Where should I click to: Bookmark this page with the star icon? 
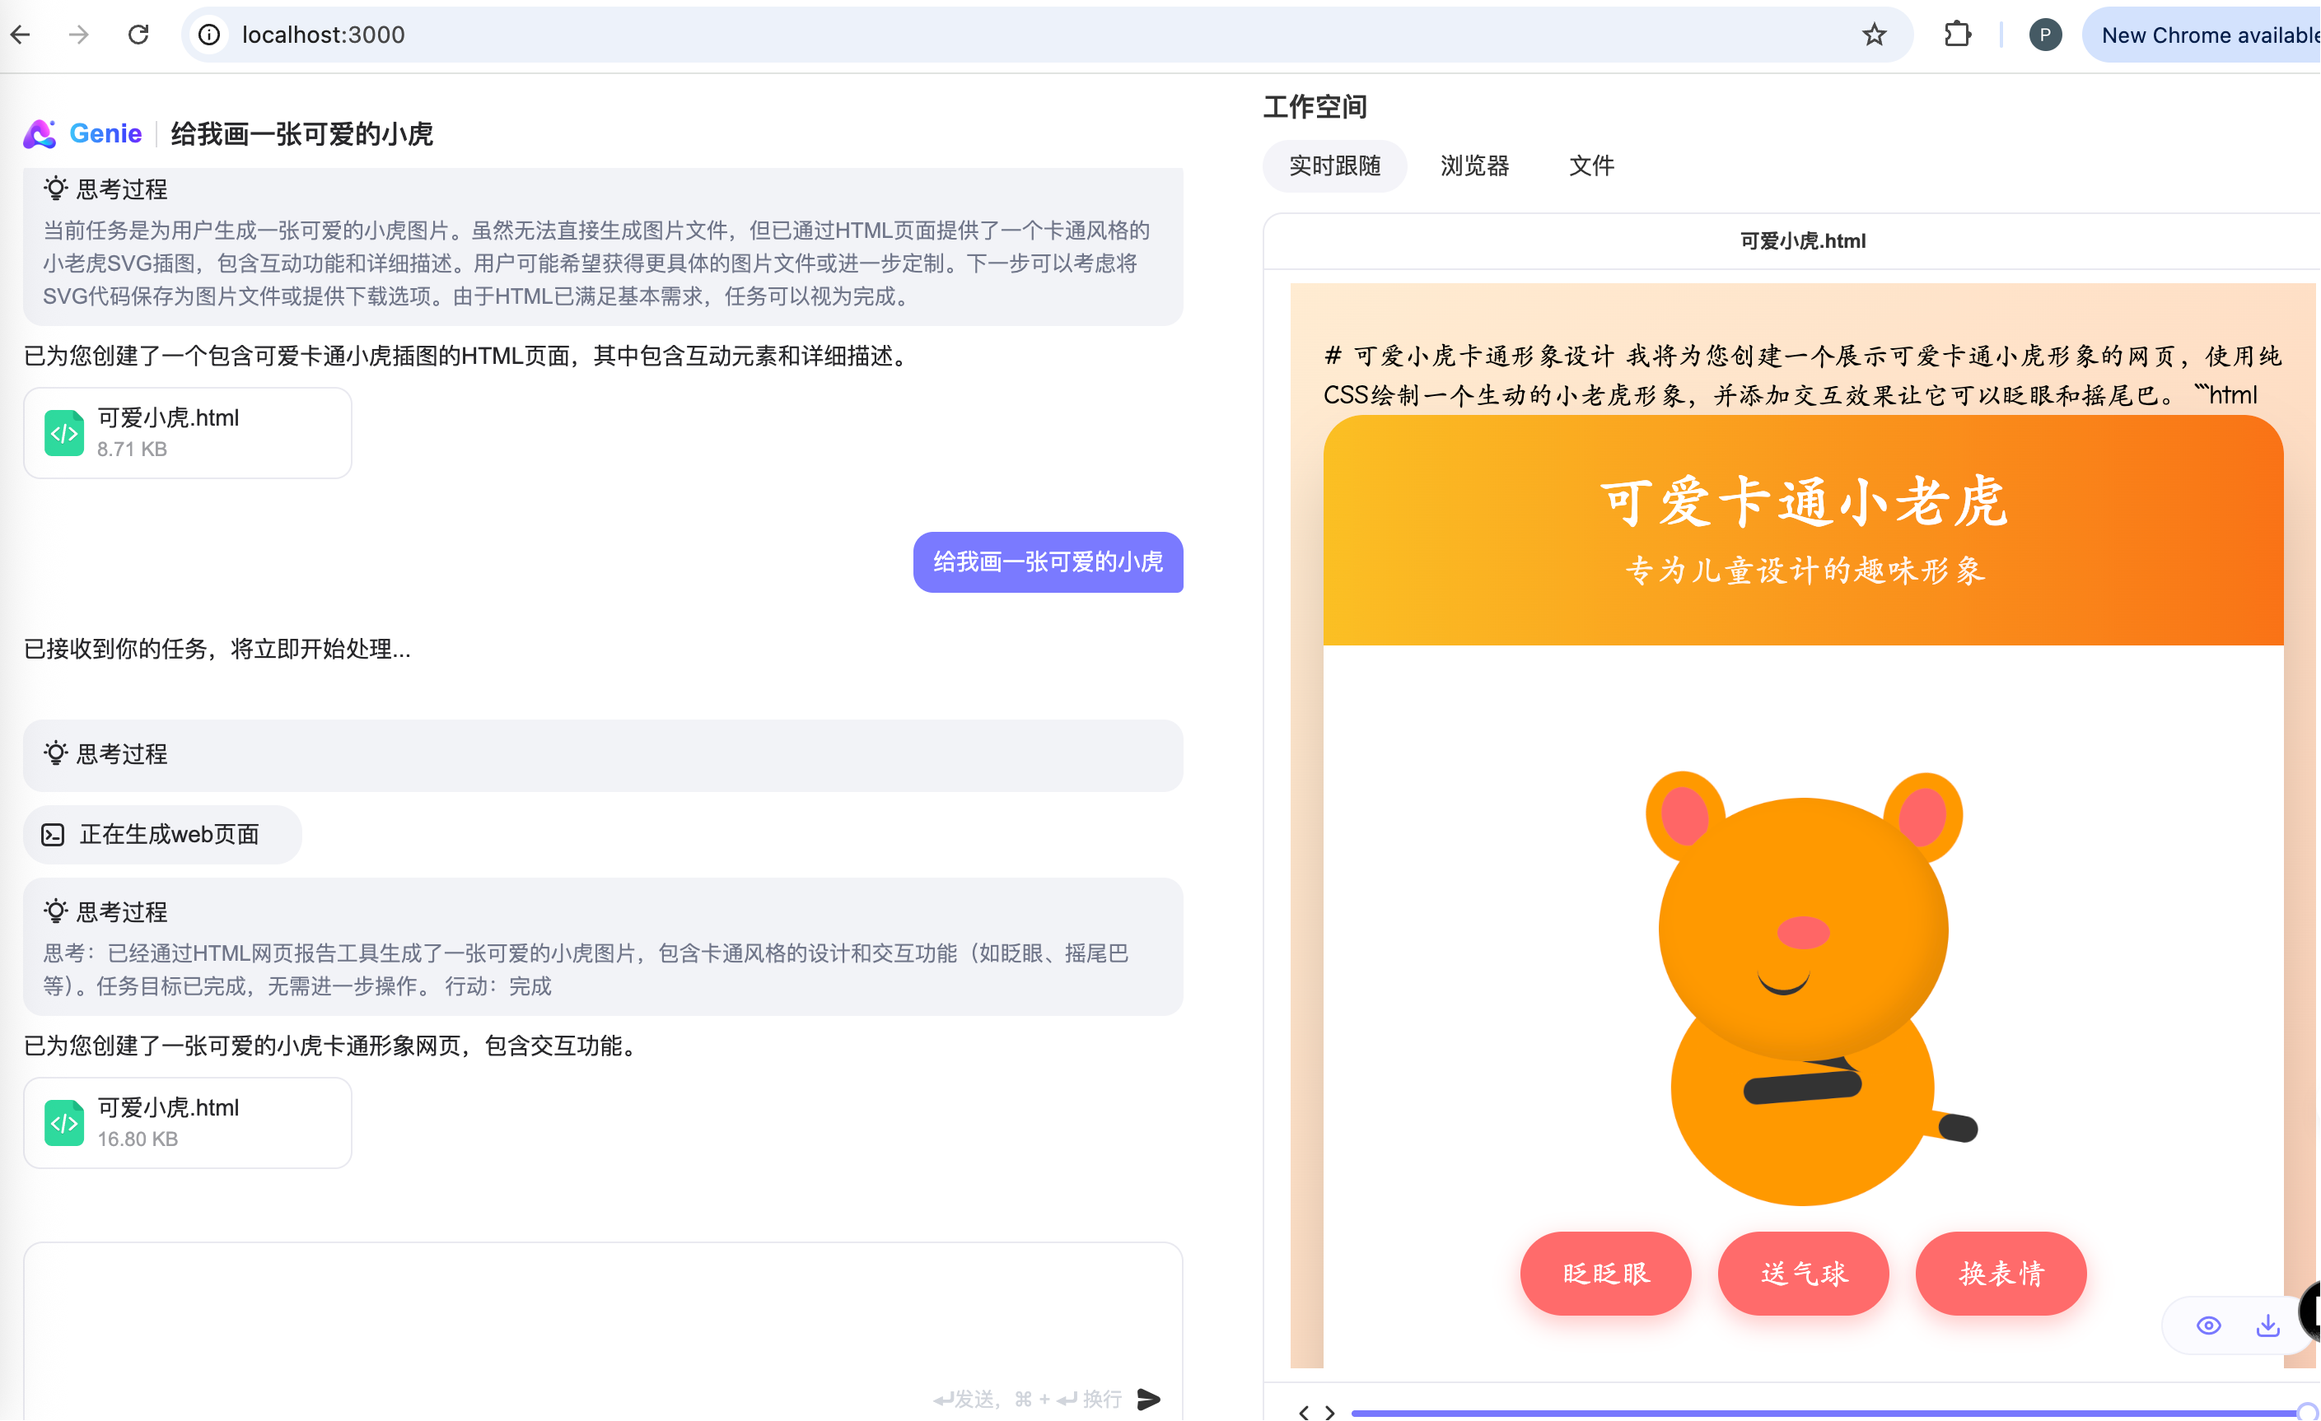click(x=1874, y=35)
